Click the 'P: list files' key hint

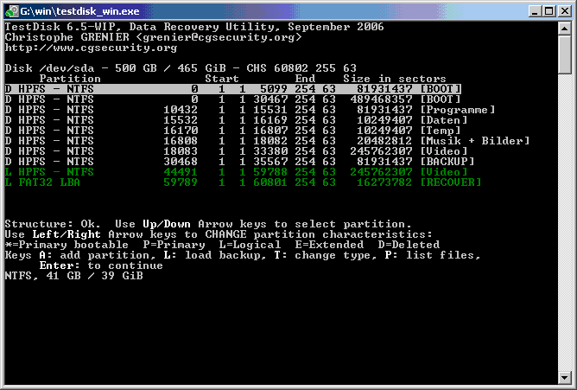pos(433,255)
